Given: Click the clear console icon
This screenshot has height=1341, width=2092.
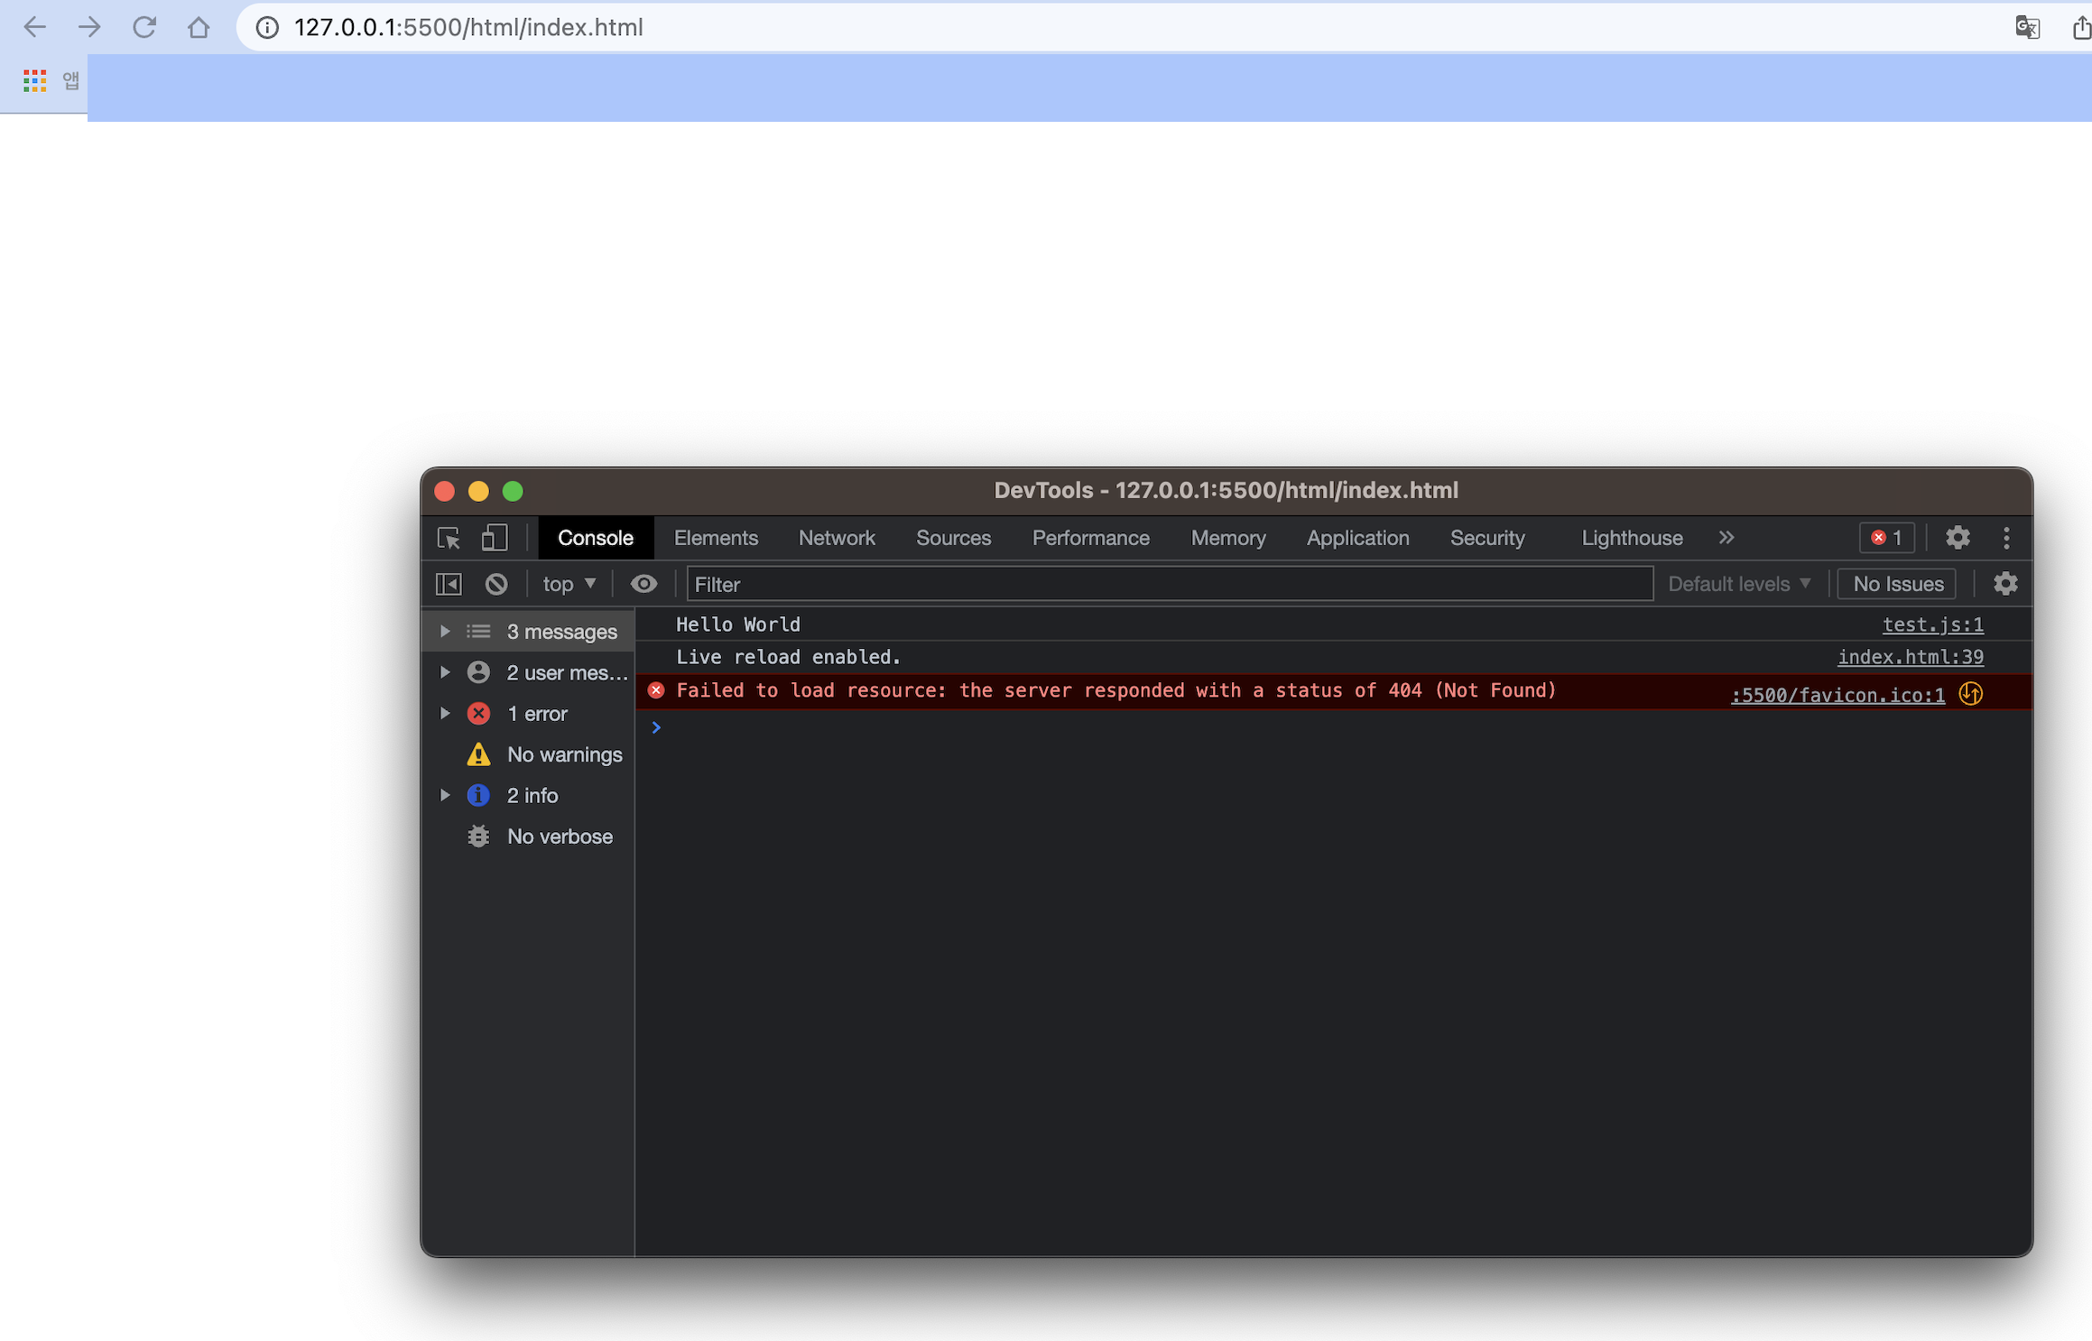Looking at the screenshot, I should (495, 584).
